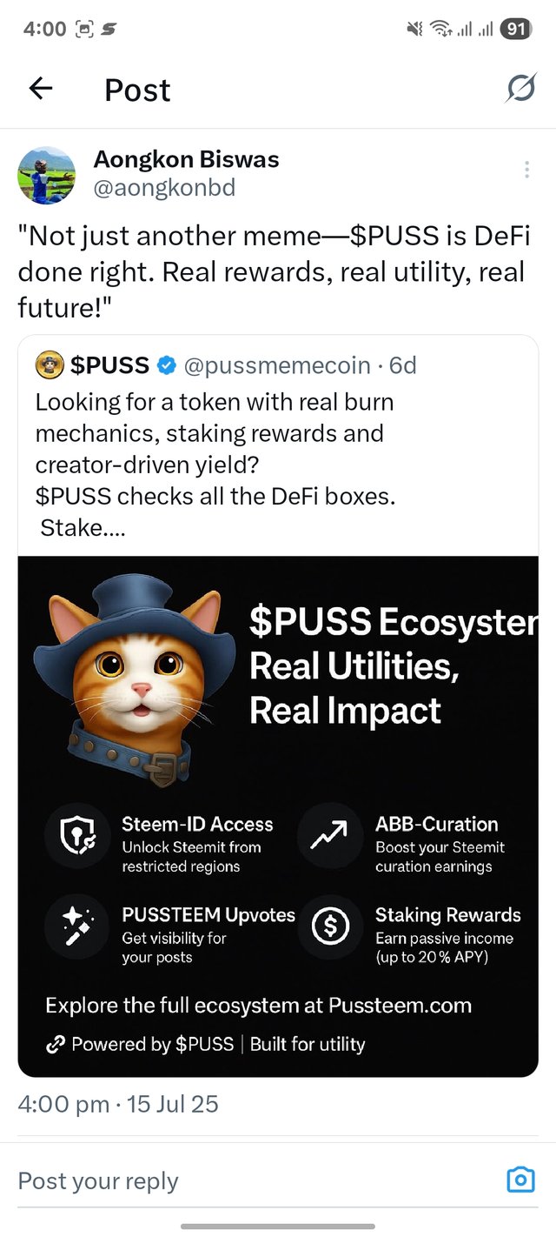Screen dimensions: 556x1237
Task: Tap the Aongkon Biswas display name
Action: click(186, 159)
